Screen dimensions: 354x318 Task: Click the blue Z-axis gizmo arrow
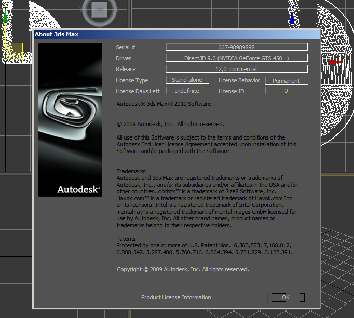click(x=292, y=19)
